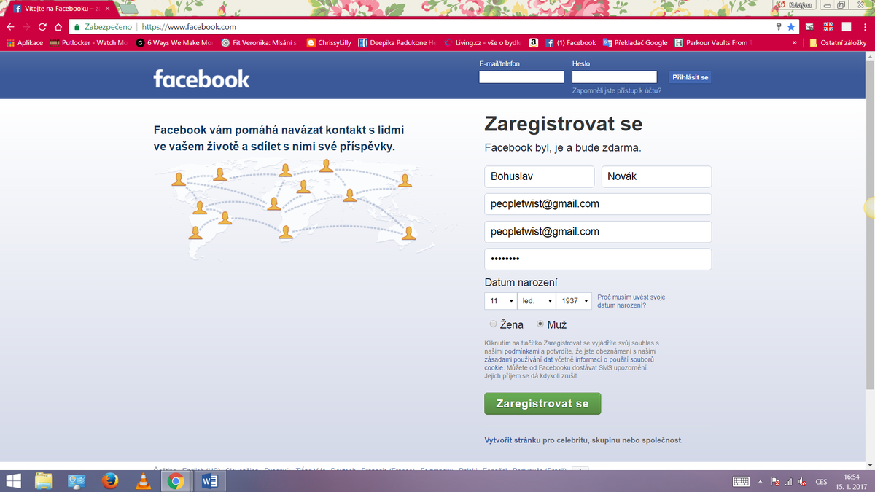Select the Vítejte na Facebooku browser tab
875x492 pixels.
pyautogui.click(x=51, y=9)
